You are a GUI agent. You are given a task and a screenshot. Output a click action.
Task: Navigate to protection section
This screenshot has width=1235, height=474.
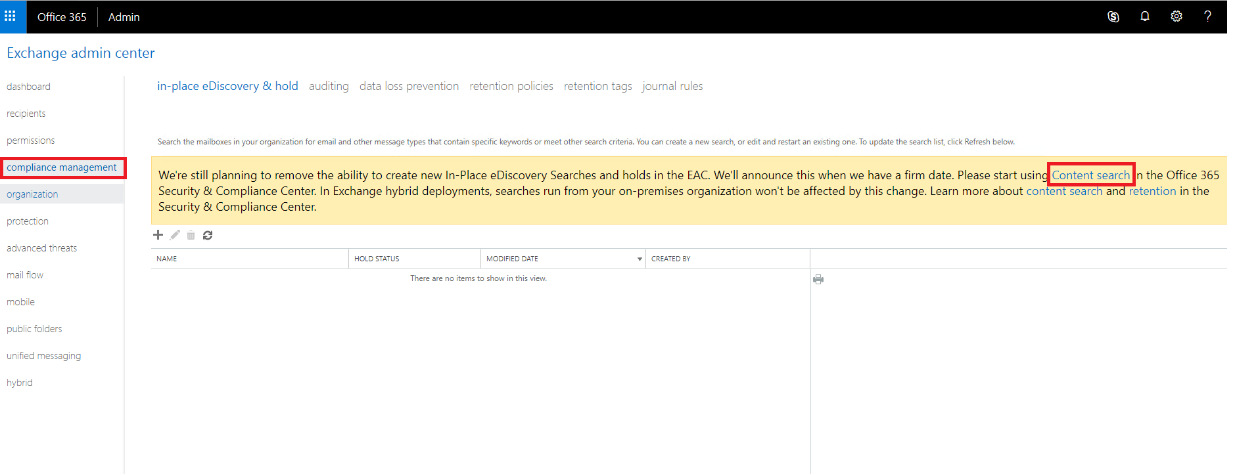click(28, 221)
